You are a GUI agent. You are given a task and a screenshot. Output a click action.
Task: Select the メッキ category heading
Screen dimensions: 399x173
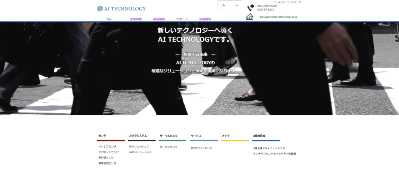(226, 136)
